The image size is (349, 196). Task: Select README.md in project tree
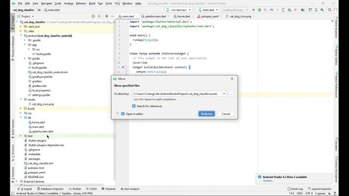[x=35, y=177]
